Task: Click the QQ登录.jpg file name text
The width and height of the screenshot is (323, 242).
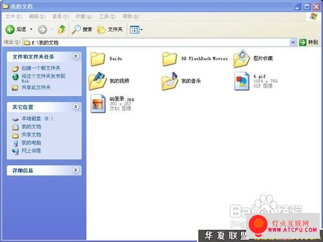Action: [x=122, y=99]
